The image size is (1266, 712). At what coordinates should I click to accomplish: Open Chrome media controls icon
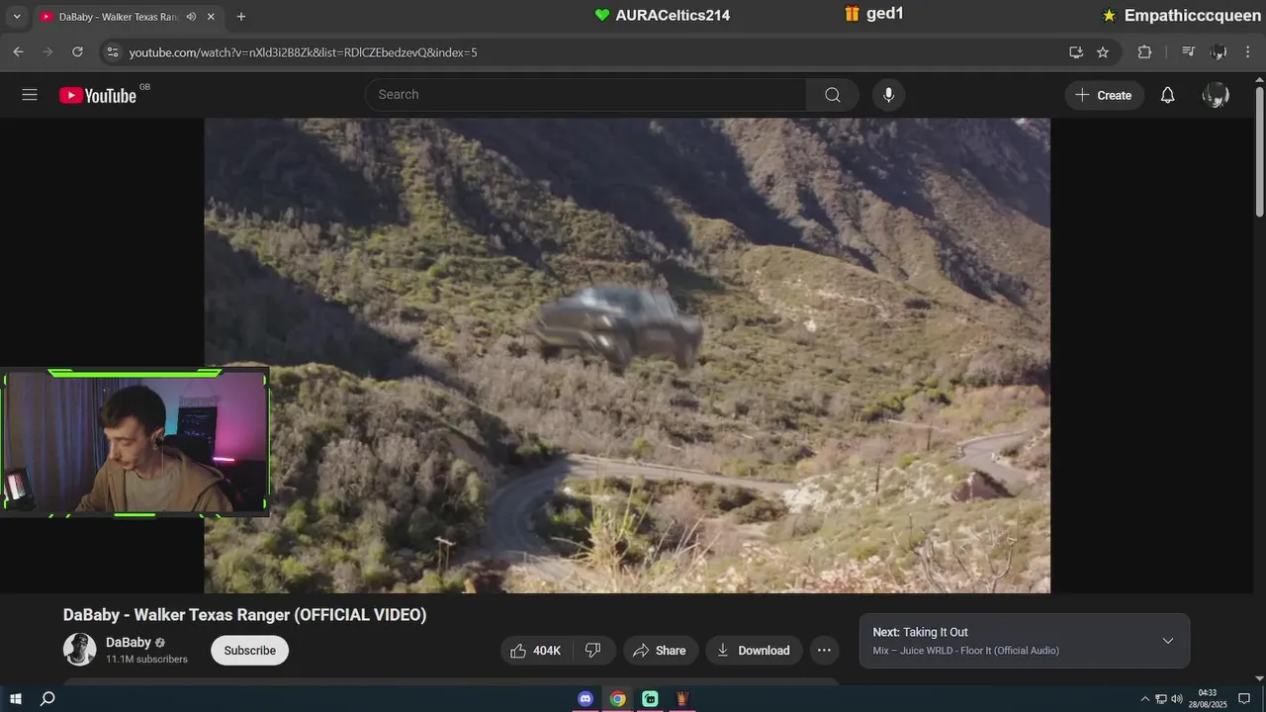pos(1189,51)
